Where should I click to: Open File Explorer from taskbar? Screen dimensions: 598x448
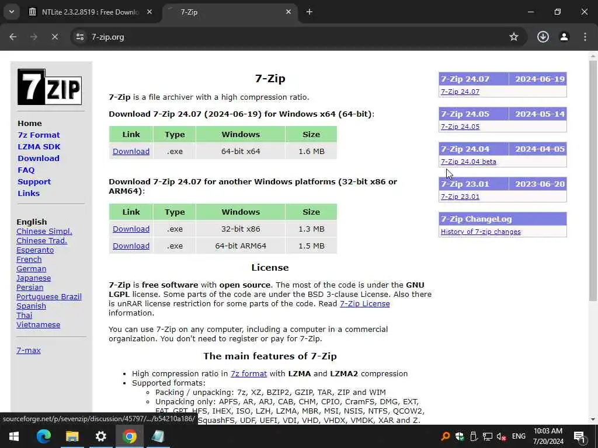(x=72, y=436)
